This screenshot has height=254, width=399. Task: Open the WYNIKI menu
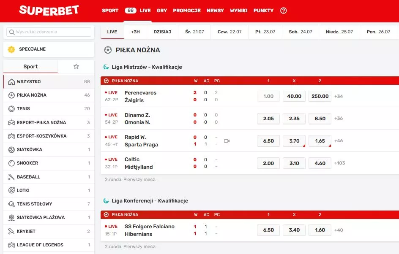pyautogui.click(x=239, y=11)
